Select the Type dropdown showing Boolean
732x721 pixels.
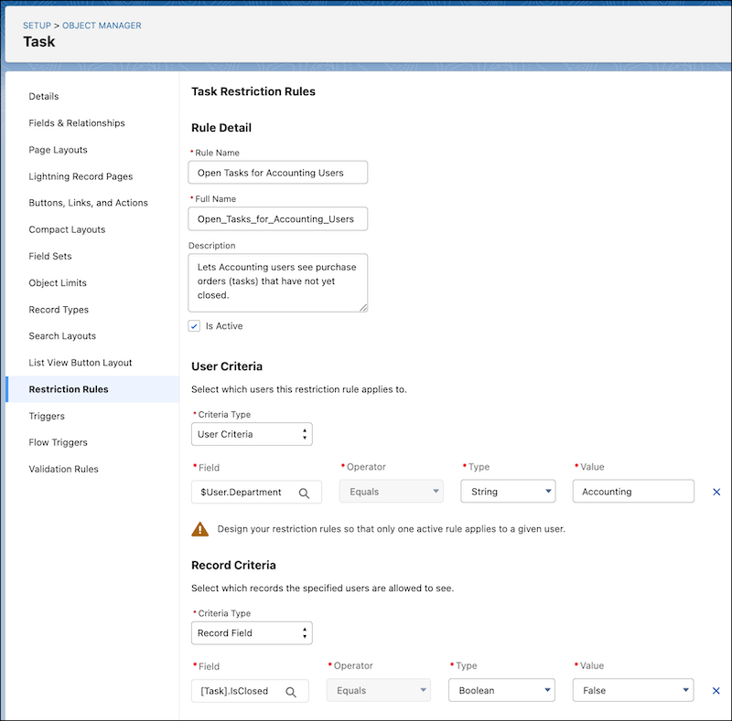coord(501,690)
